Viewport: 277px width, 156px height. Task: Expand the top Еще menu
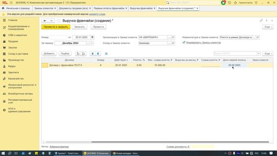tap(268, 27)
